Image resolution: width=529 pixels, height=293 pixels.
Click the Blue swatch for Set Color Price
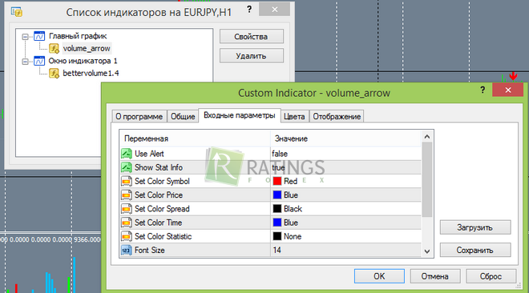tap(277, 195)
